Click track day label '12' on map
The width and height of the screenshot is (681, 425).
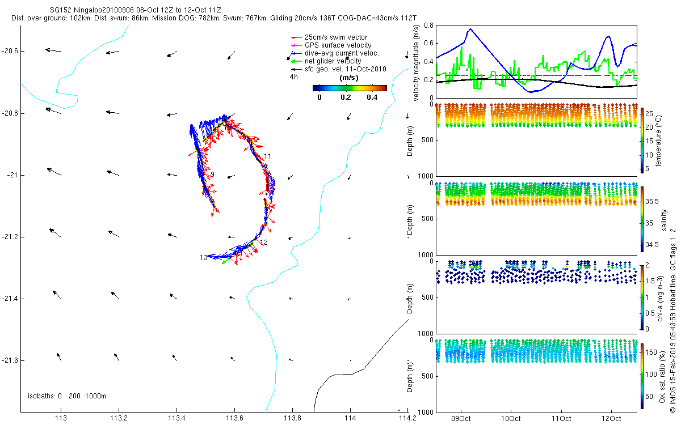pyautogui.click(x=263, y=243)
